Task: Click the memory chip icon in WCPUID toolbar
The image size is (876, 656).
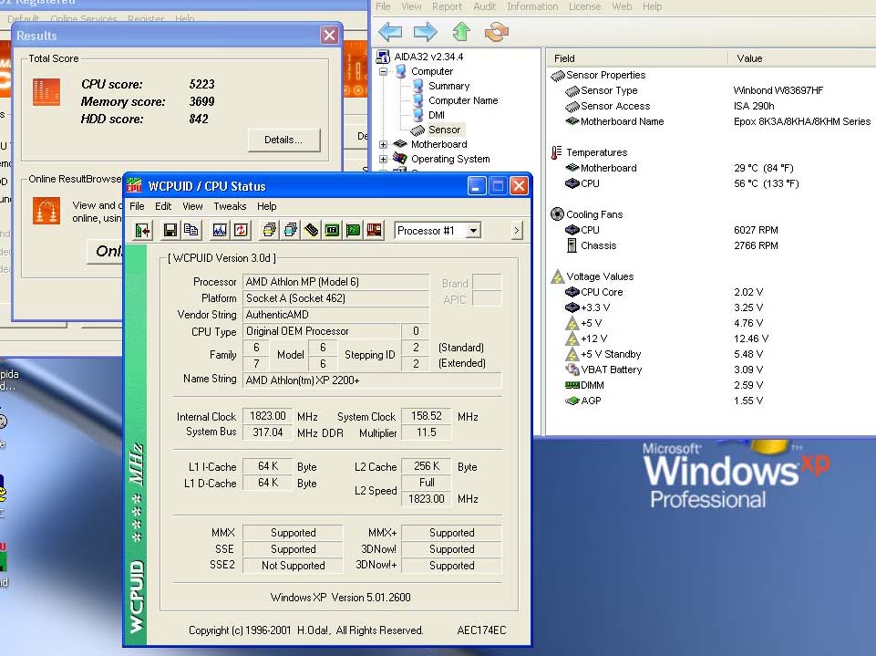Action: coord(311,231)
